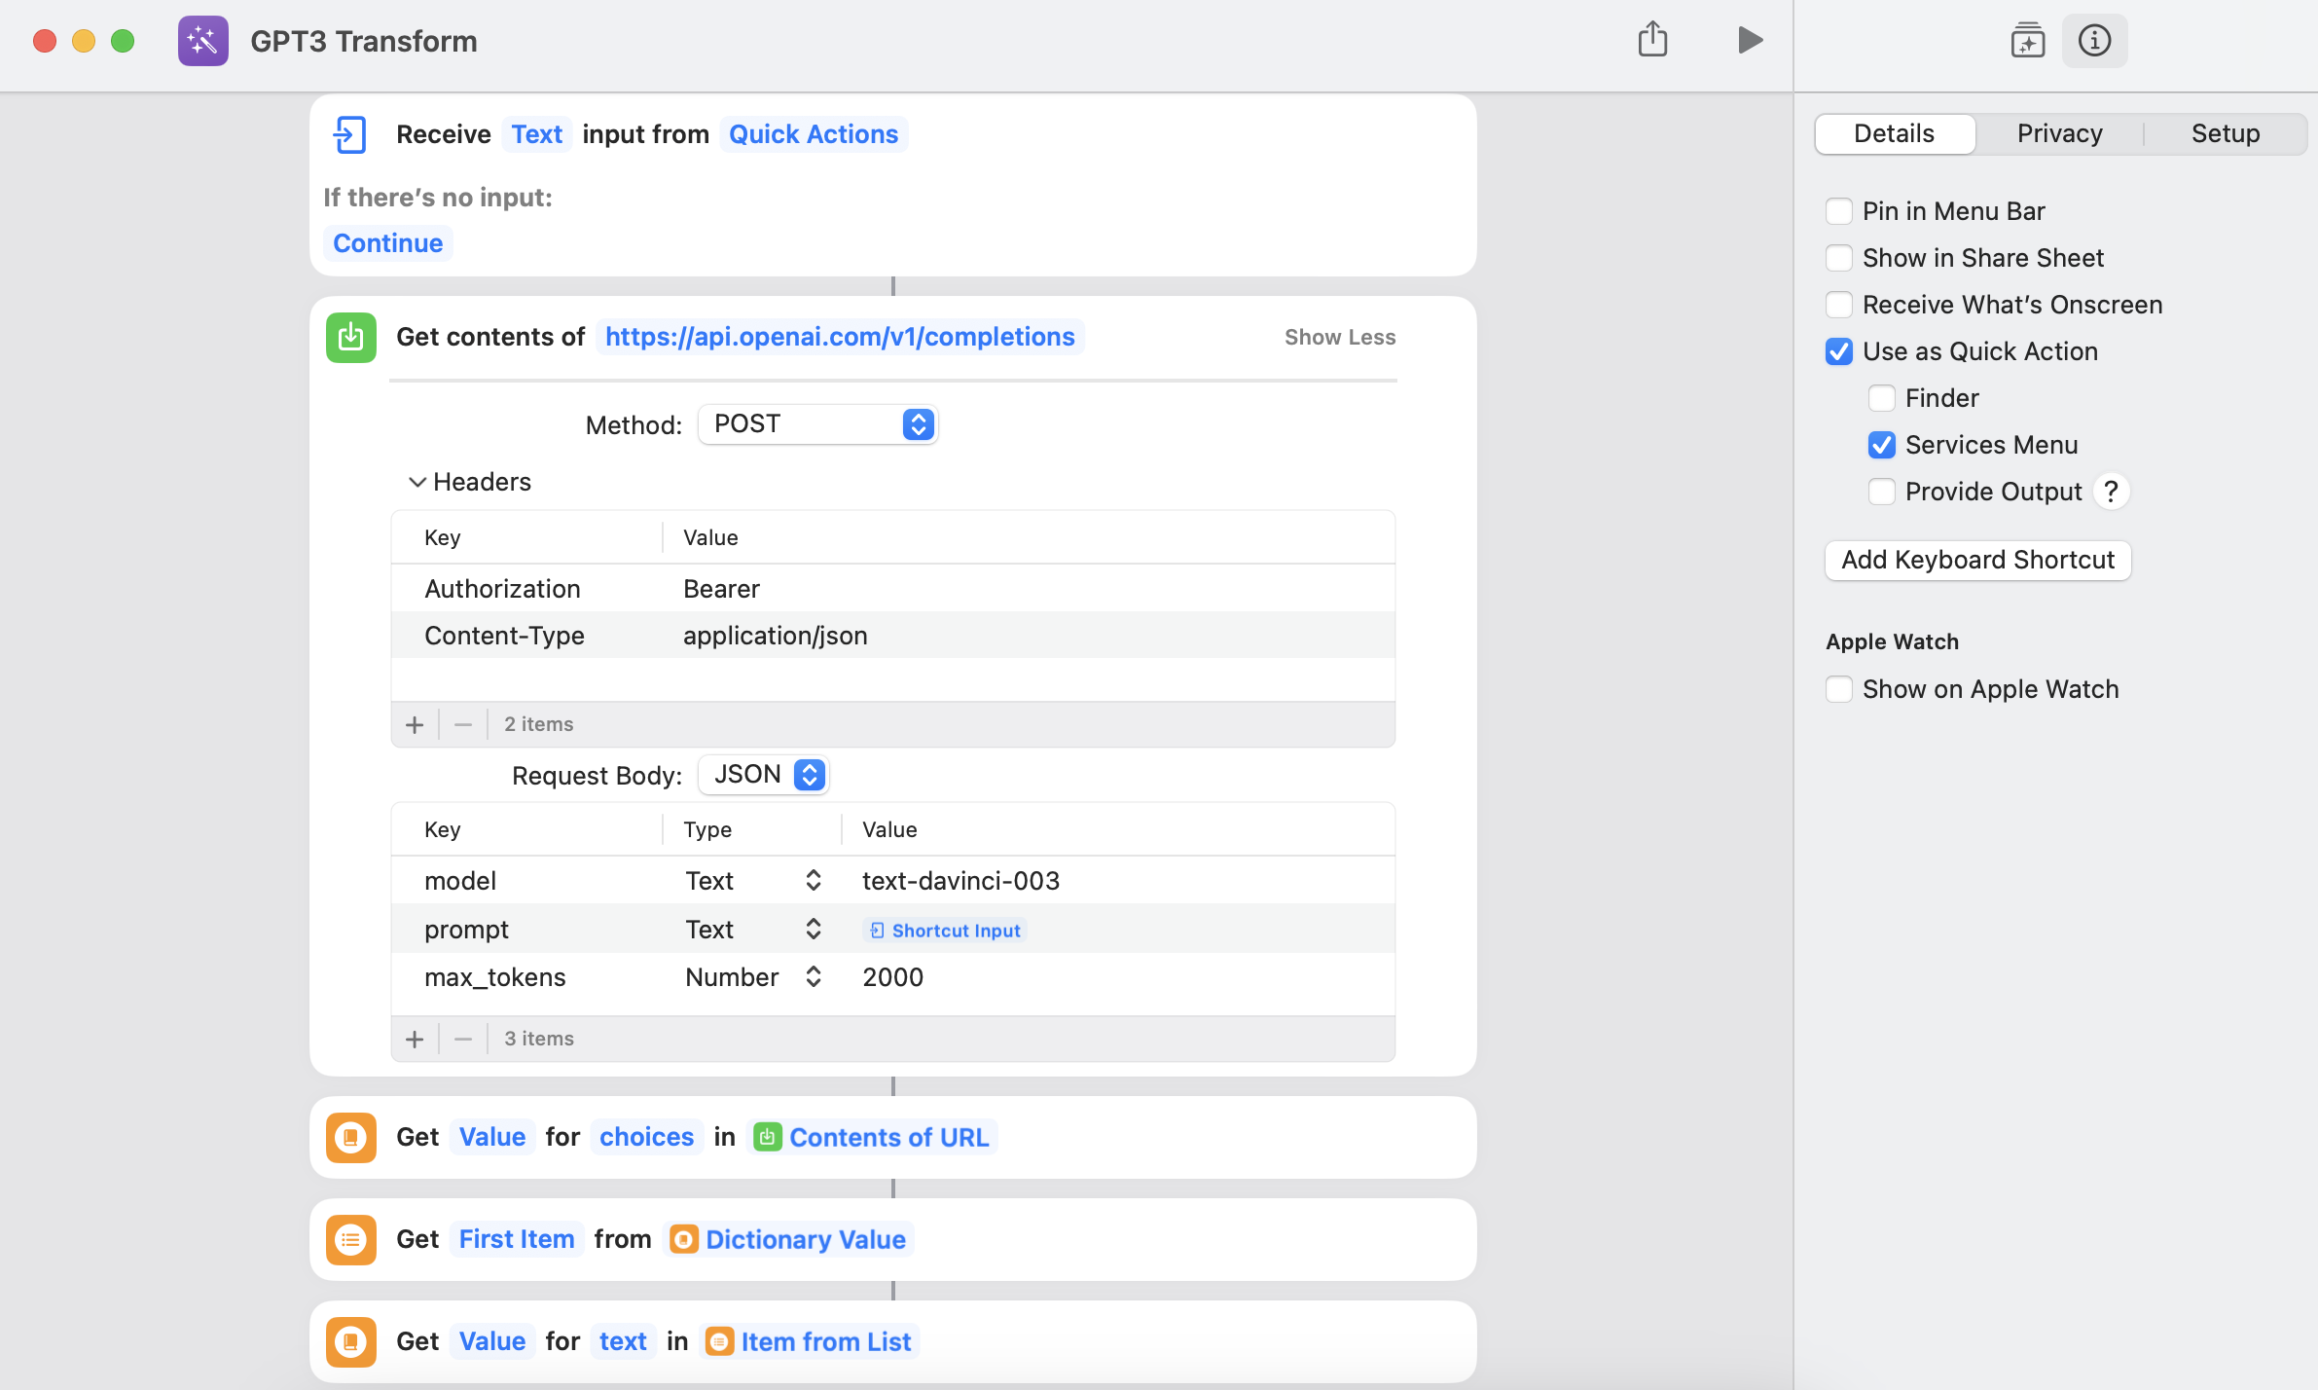Click the Add Keyboard Shortcut button
This screenshot has height=1390, width=2318.
(x=1979, y=560)
